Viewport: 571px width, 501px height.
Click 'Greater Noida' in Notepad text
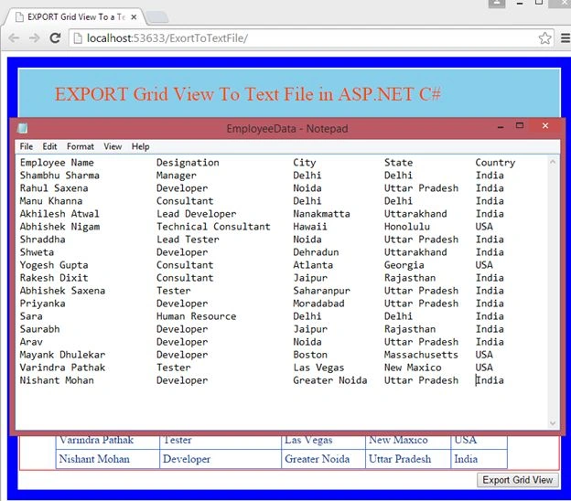point(330,380)
